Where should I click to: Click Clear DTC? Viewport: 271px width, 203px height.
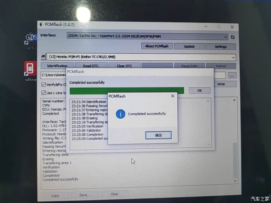tap(124, 66)
